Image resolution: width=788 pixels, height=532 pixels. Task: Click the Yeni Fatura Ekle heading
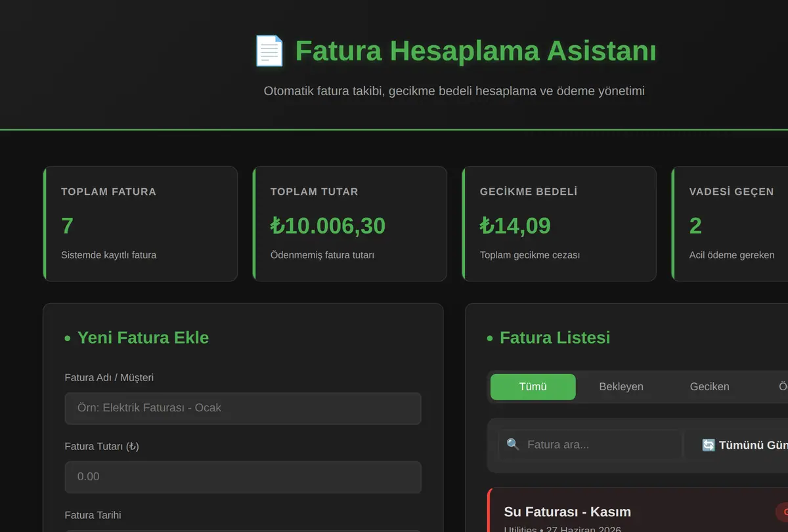[x=143, y=338]
